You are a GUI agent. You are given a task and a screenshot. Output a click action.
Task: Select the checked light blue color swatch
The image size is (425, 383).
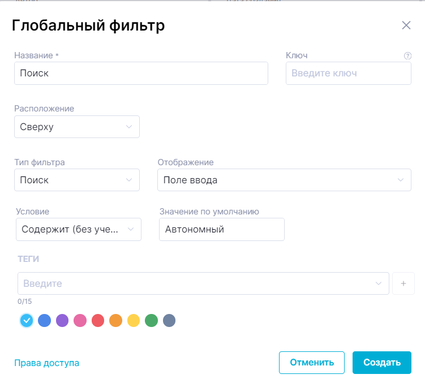pyautogui.click(x=26, y=321)
